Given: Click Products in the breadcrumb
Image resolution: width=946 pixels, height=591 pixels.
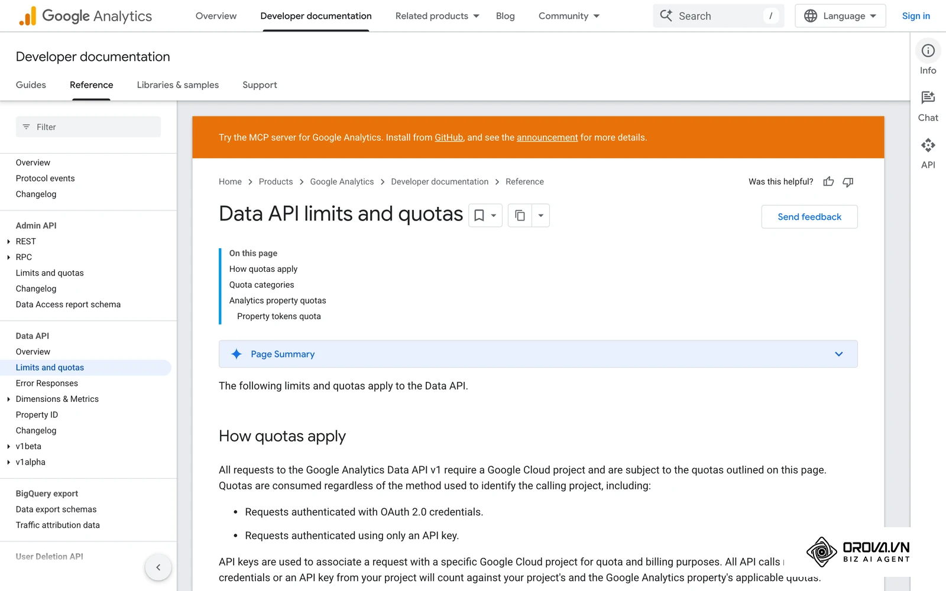Looking at the screenshot, I should point(276,181).
